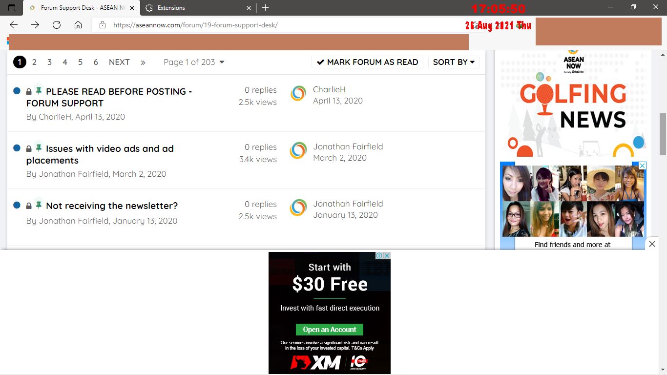This screenshot has width=667, height=375.
Task: Go back using browser back arrow
Action: tap(14, 25)
